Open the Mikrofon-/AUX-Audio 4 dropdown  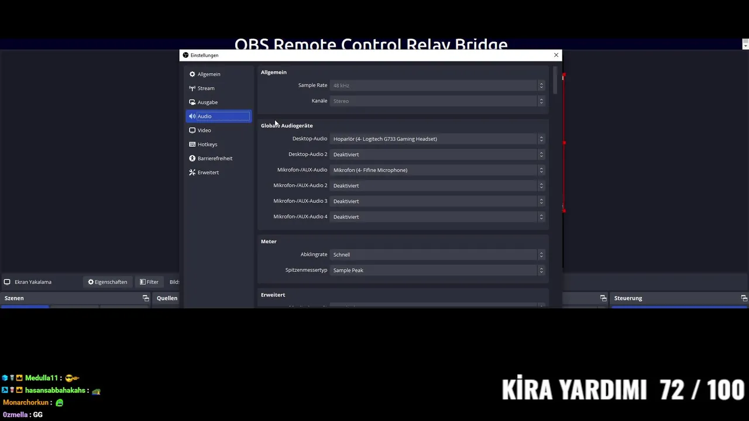coord(438,217)
